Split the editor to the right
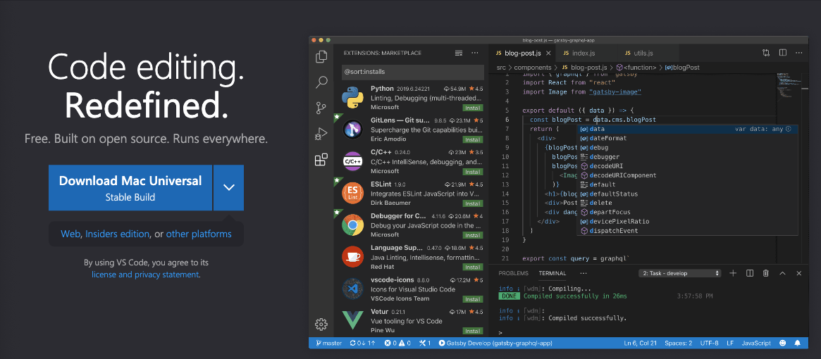 (783, 53)
